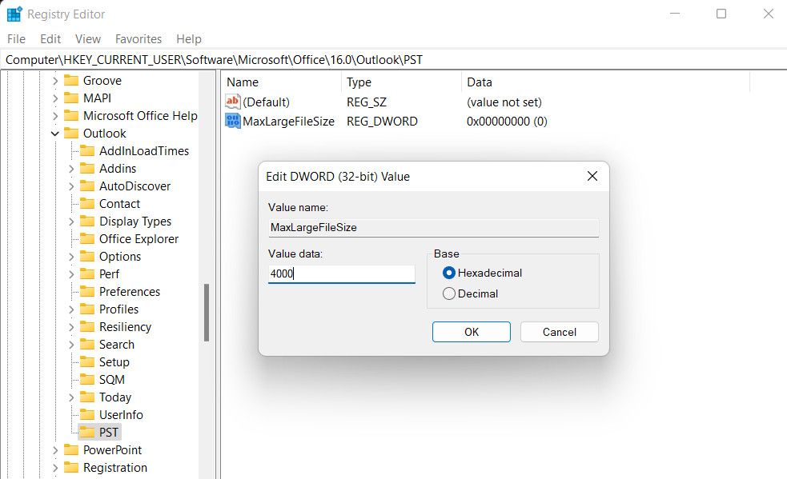
Task: Expand the Resiliency key
Action: click(71, 327)
